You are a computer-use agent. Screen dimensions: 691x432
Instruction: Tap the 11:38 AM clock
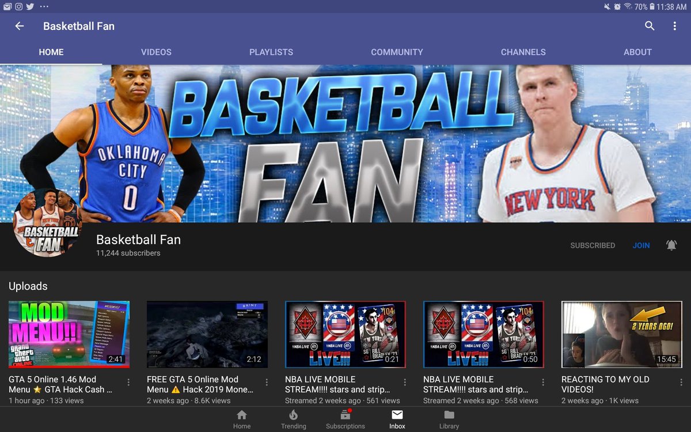(x=672, y=6)
